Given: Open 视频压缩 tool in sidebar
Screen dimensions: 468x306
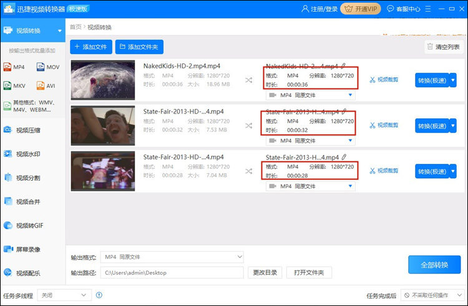Looking at the screenshot, I should coord(22,130).
